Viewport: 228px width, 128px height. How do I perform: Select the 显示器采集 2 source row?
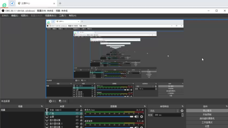pyautogui.click(x=64, y=123)
